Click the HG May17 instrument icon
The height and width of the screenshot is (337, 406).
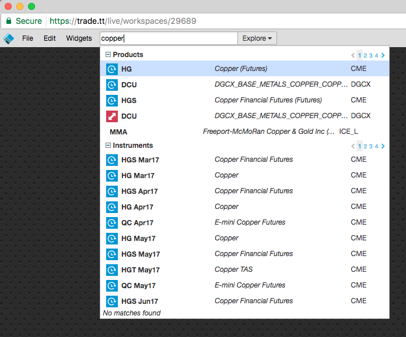point(112,239)
